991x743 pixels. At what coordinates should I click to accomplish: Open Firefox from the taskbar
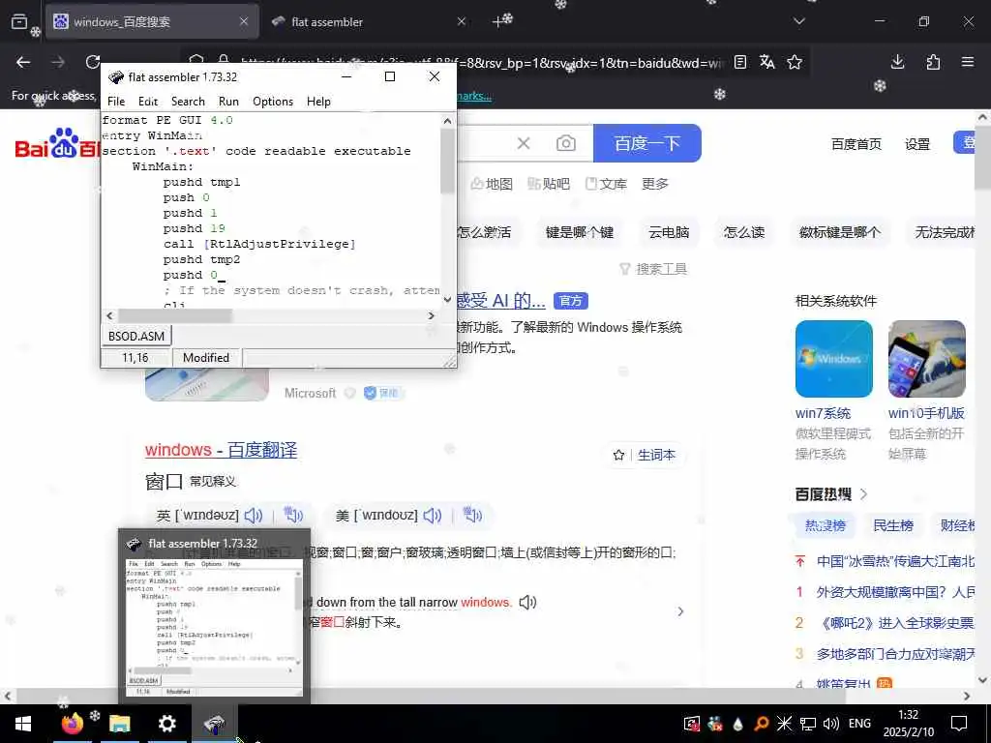point(72,724)
